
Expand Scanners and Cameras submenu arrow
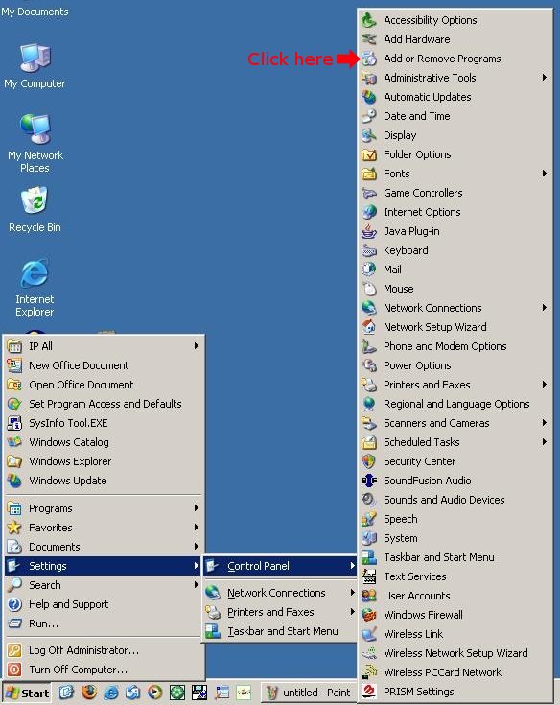tap(545, 423)
